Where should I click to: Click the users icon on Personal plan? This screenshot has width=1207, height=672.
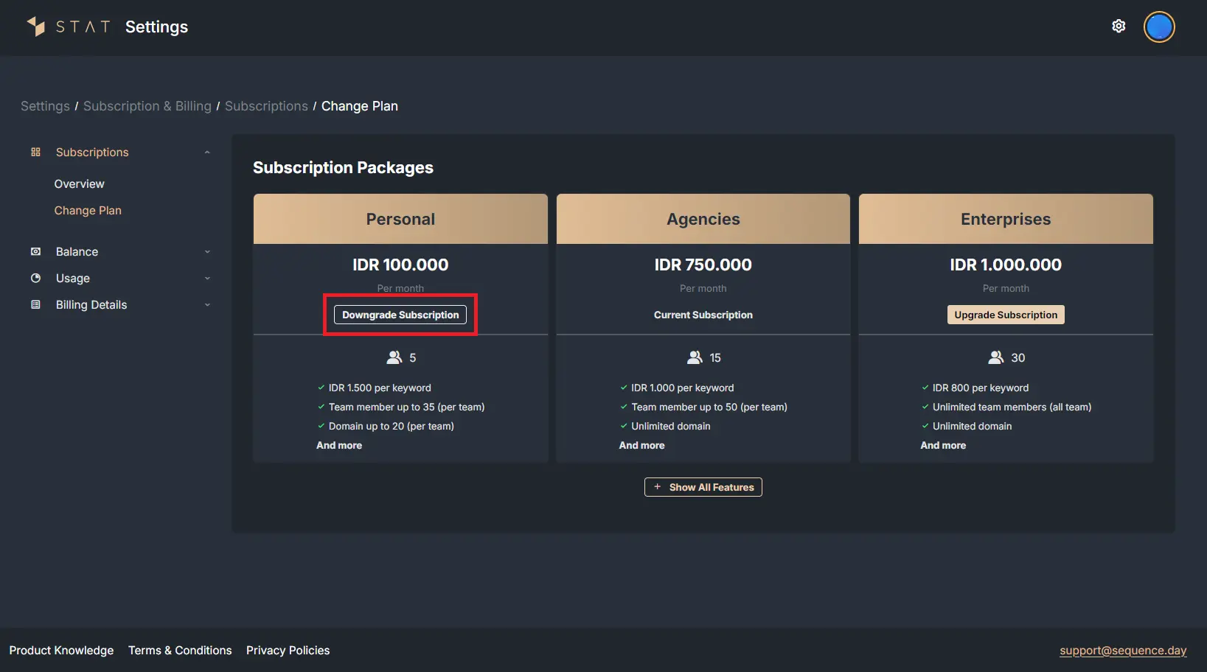[x=394, y=357]
